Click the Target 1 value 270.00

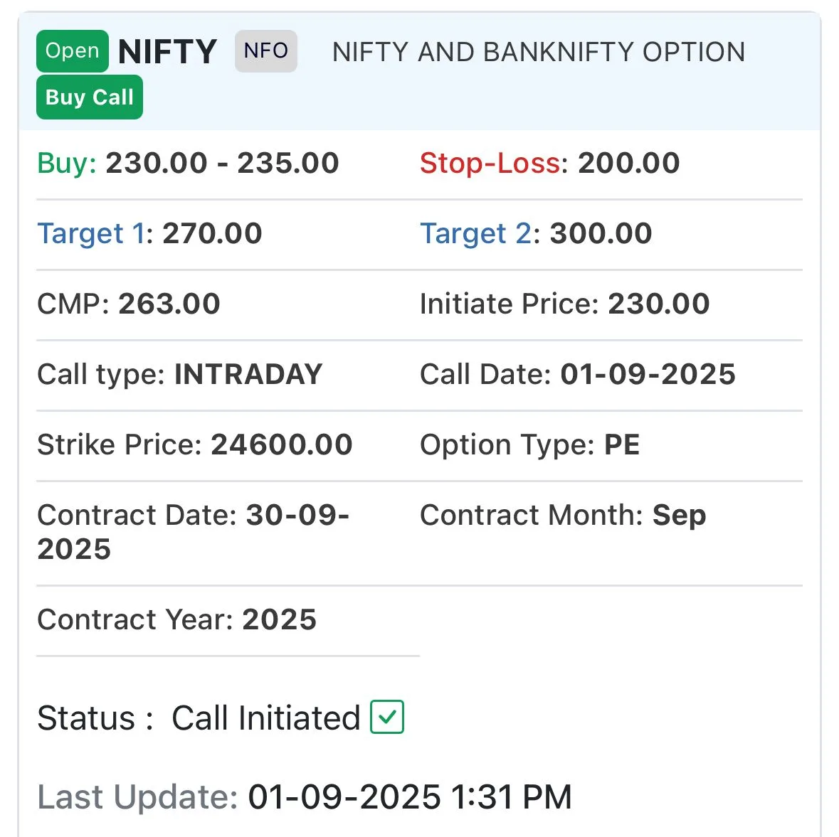[212, 234]
